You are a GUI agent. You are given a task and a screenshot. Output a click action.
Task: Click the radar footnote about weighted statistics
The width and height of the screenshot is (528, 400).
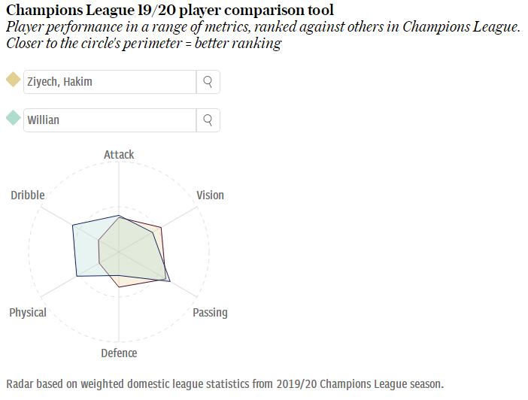(225, 384)
